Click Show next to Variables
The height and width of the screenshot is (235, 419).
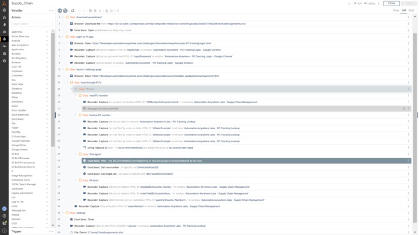coord(51,10)
